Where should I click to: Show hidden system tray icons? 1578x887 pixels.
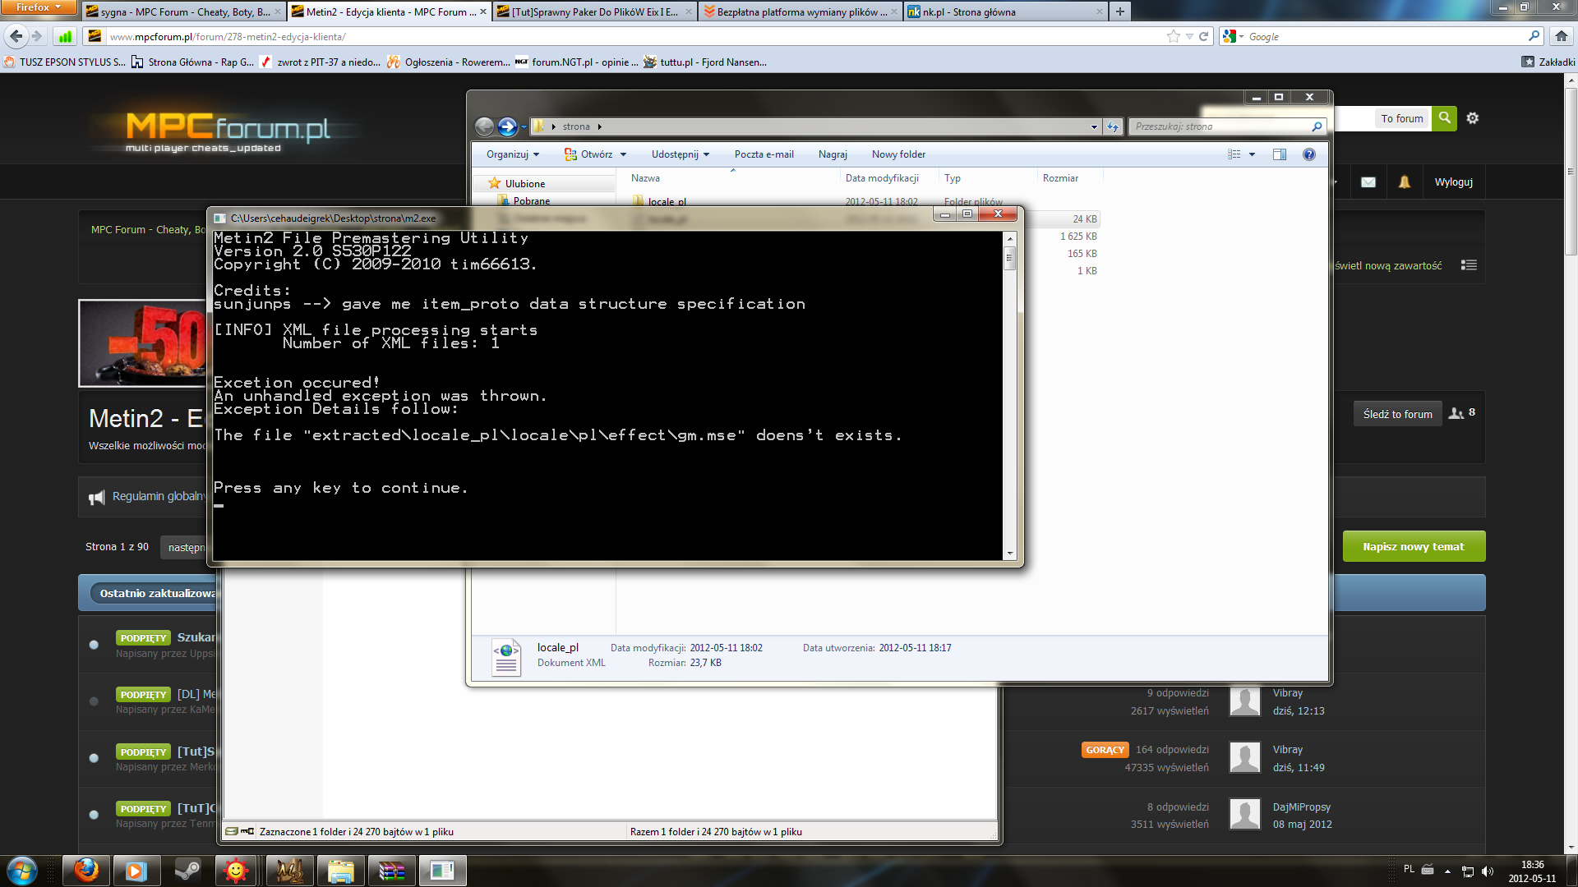[x=1447, y=871]
